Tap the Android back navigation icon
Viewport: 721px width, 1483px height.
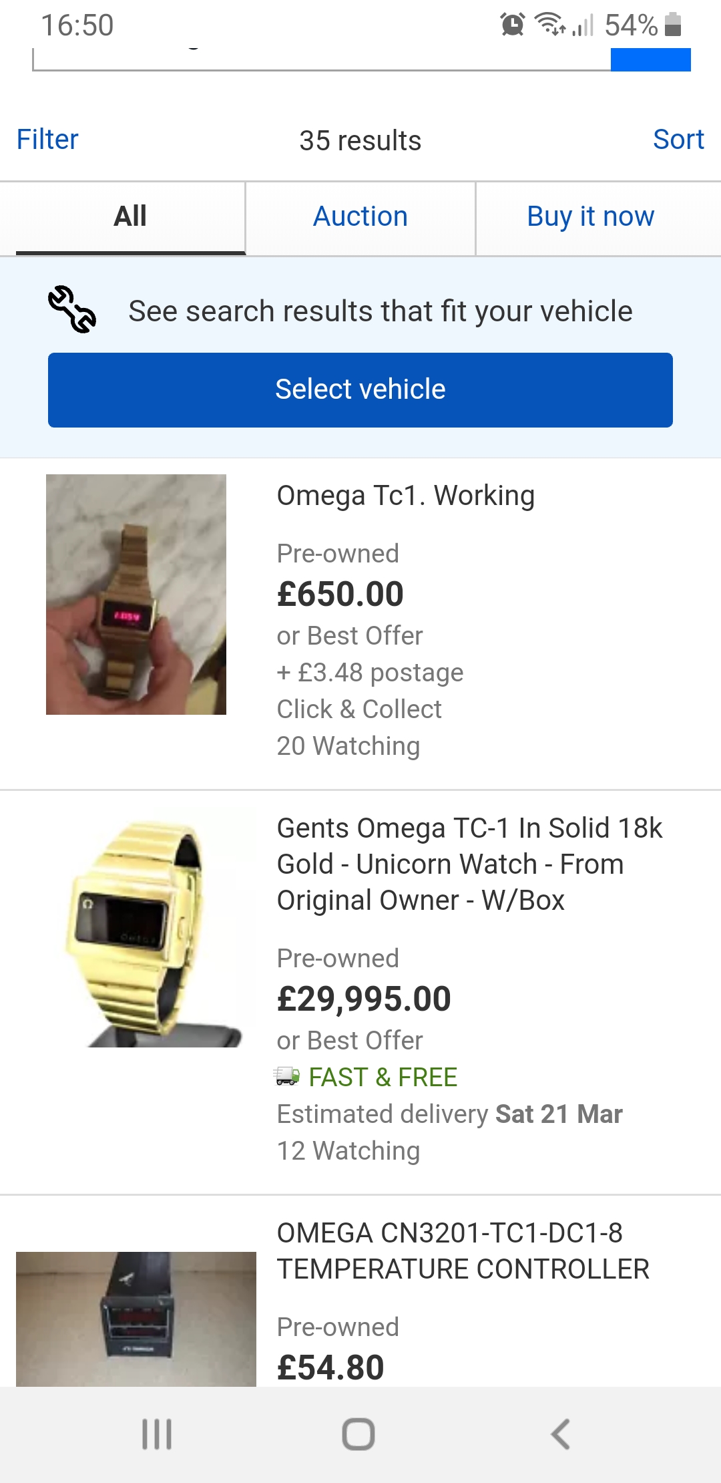coord(560,1434)
